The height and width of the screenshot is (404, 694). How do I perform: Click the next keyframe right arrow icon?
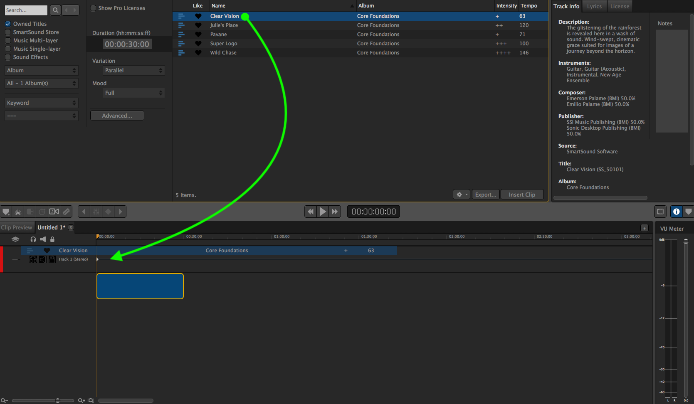(120, 212)
